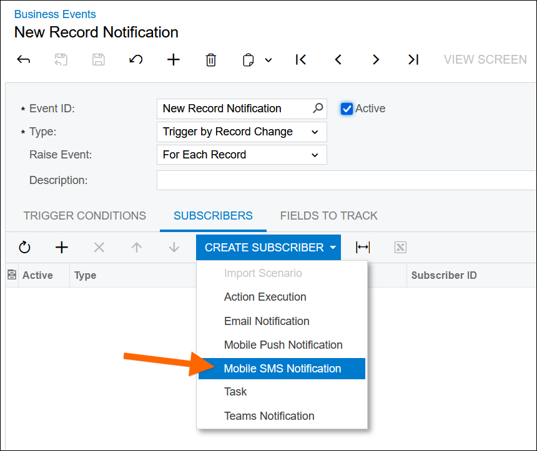This screenshot has height=451, width=537.
Task: Open the Business Events breadcrumb link
Action: tap(54, 14)
